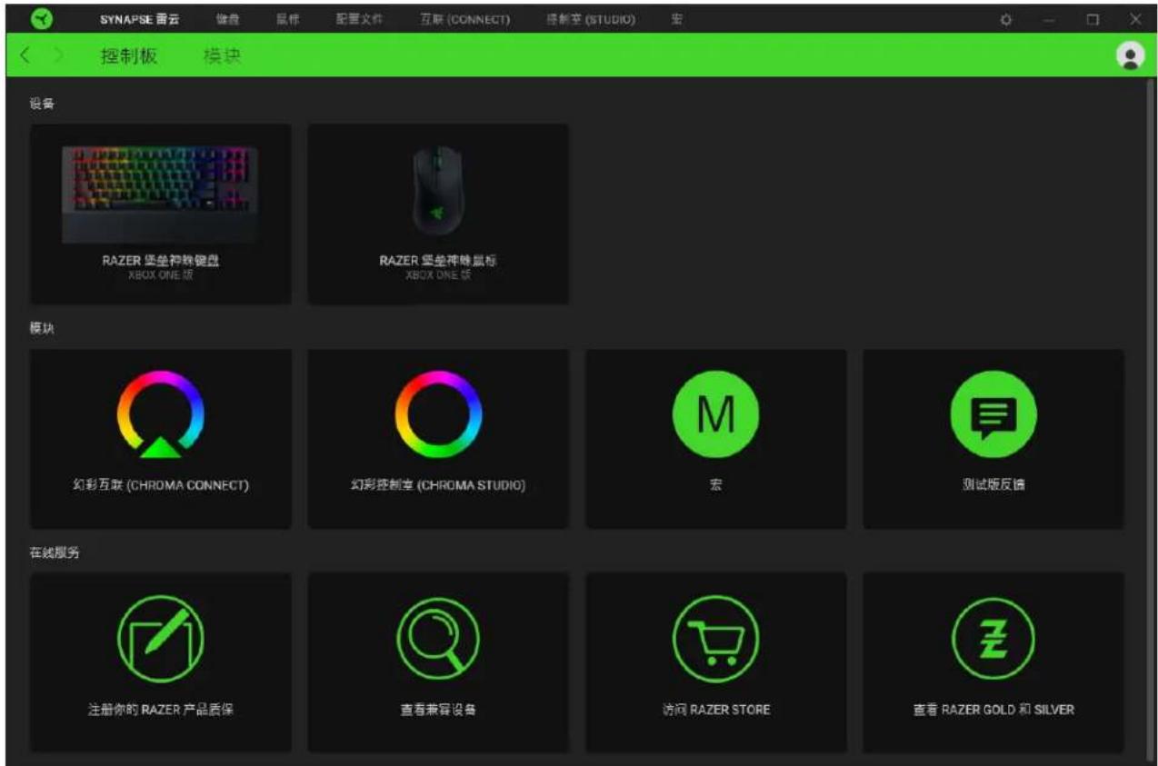
Task: Maximize the Synapse window
Action: pyautogui.click(x=1093, y=19)
